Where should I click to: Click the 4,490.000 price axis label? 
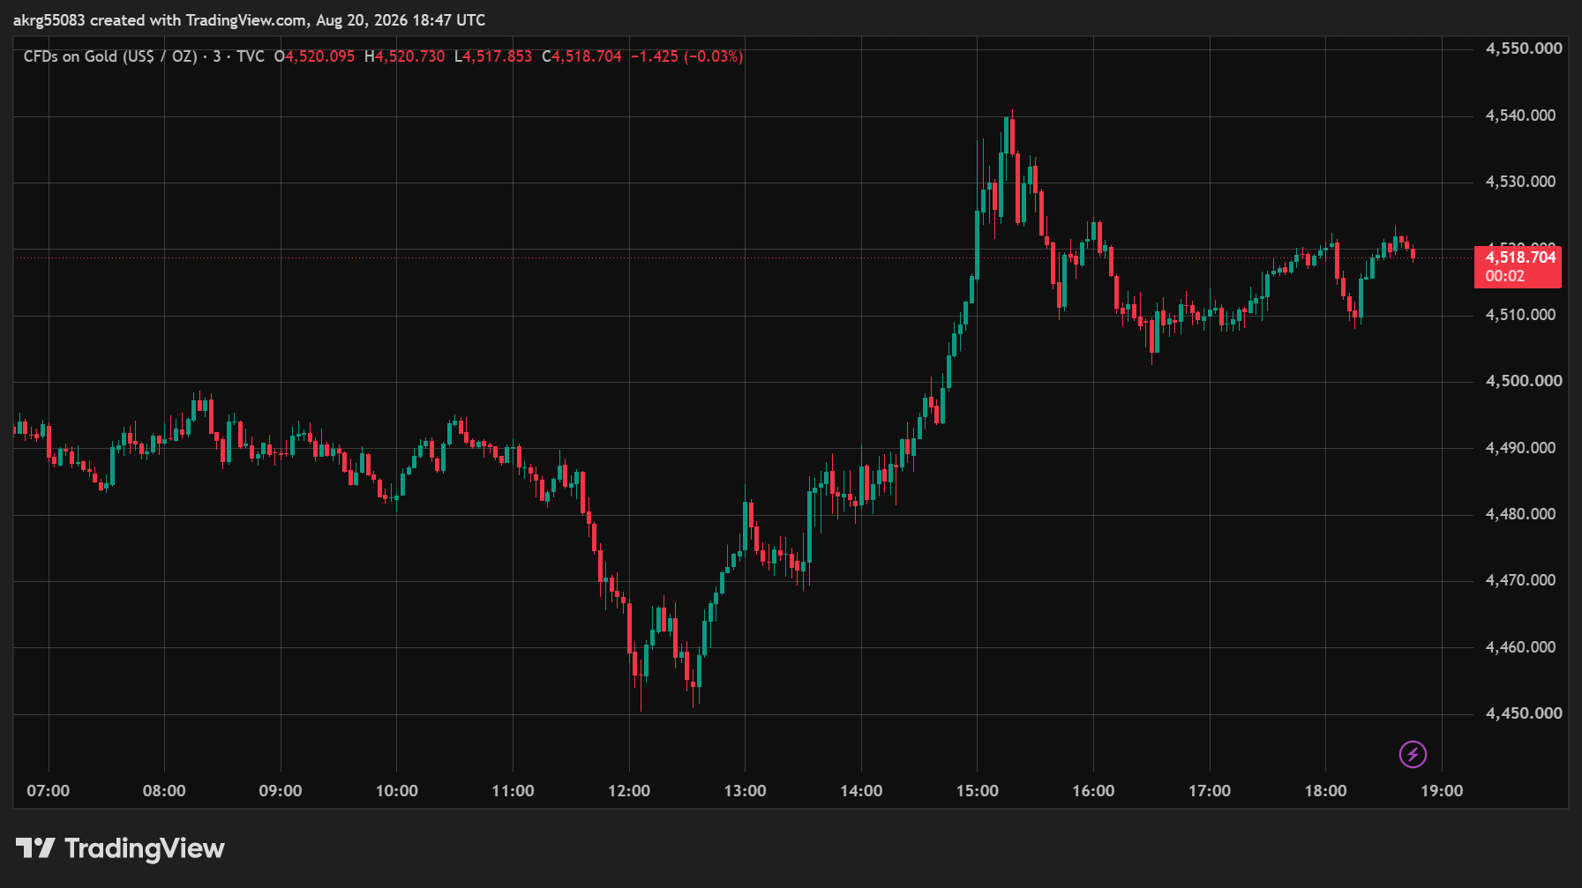[1520, 448]
